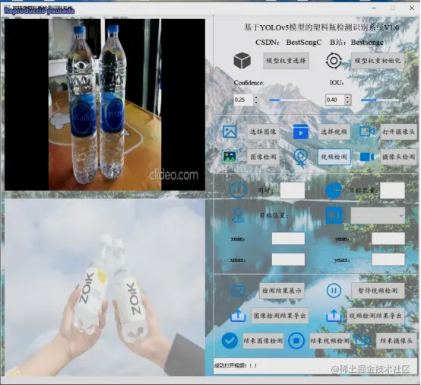Click the blue checkmark circle icon
Viewport: 421px width, 385px height.
[x=229, y=341]
